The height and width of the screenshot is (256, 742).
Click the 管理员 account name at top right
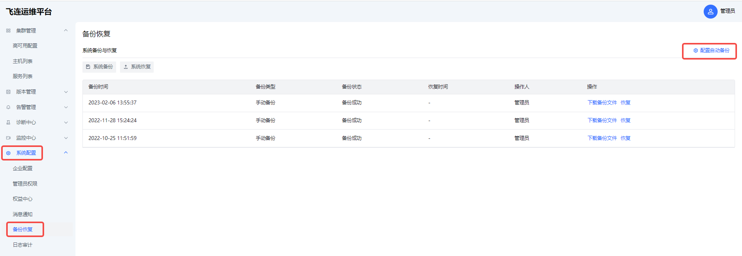tap(727, 11)
